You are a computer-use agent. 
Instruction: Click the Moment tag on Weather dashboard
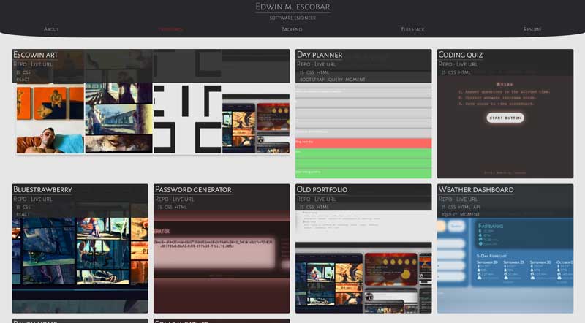click(x=469, y=214)
